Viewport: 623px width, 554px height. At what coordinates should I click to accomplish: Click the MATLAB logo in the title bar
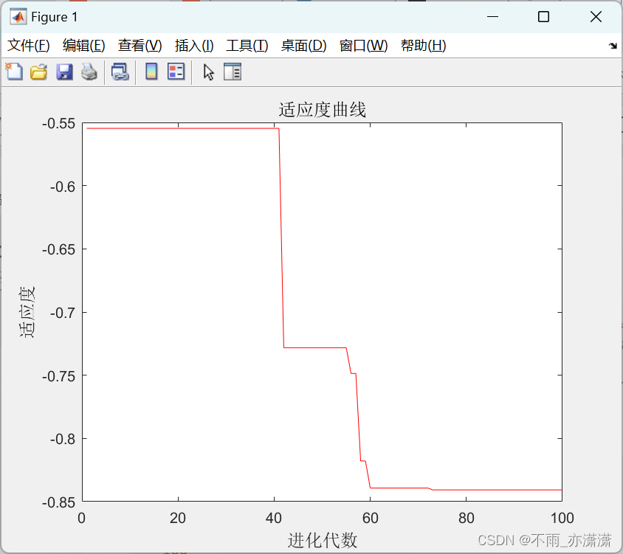(x=18, y=17)
